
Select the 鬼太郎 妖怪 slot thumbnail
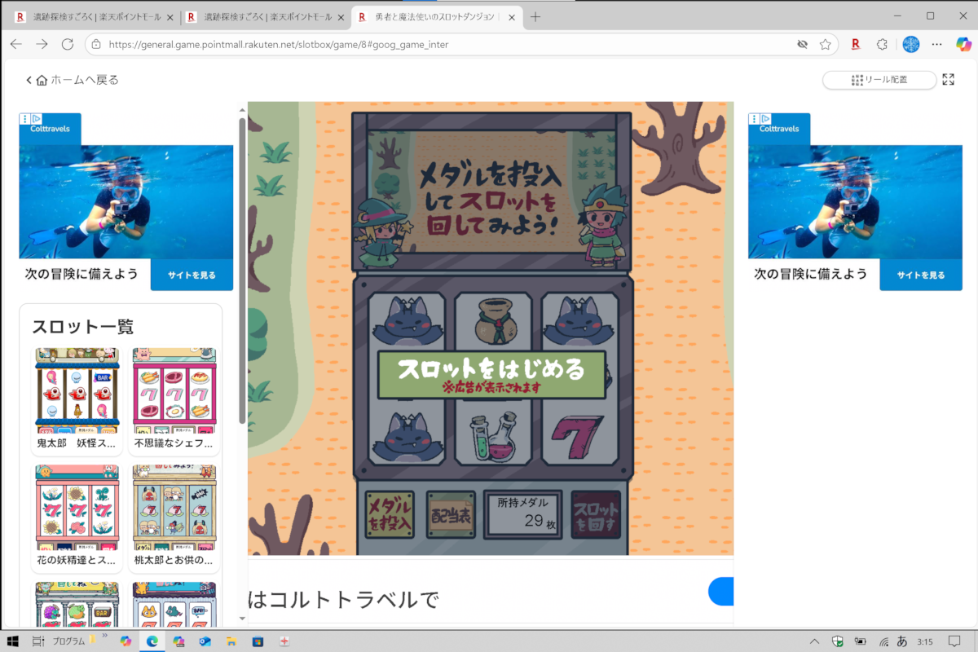click(x=77, y=399)
